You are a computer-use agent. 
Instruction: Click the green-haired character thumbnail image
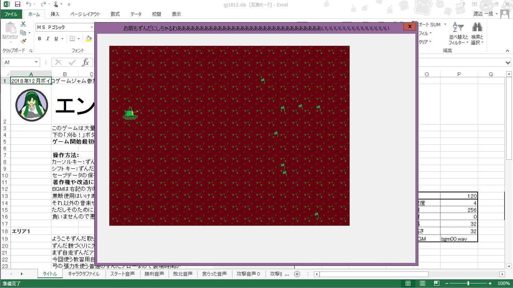31,105
